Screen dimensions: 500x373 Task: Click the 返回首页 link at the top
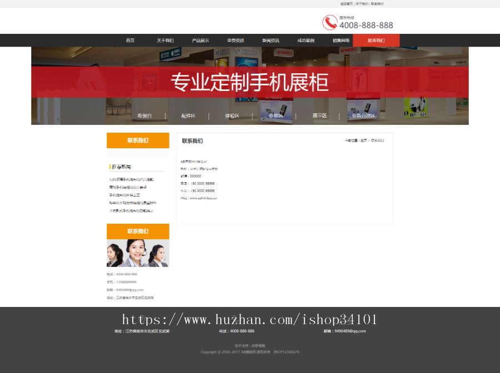(x=346, y=3)
